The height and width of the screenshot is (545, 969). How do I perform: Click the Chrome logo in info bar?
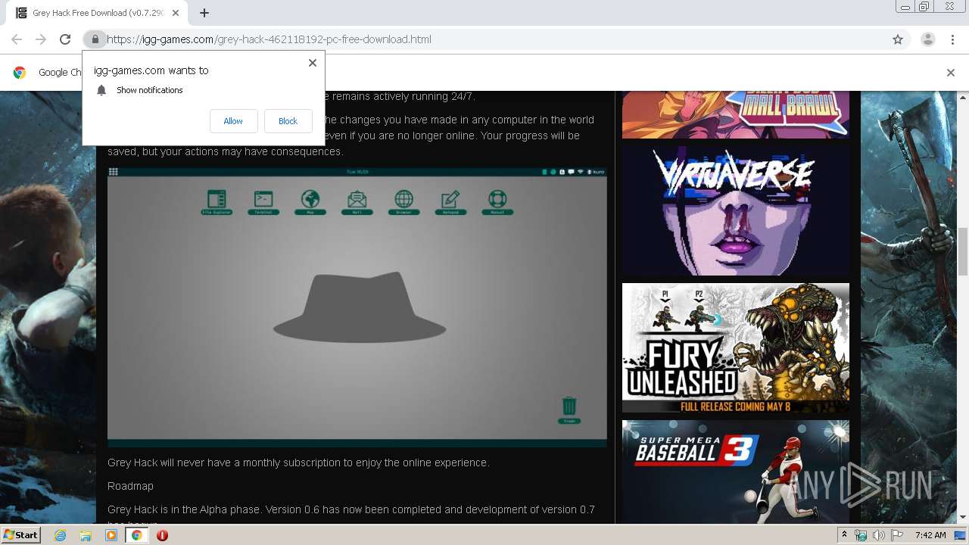click(20, 73)
